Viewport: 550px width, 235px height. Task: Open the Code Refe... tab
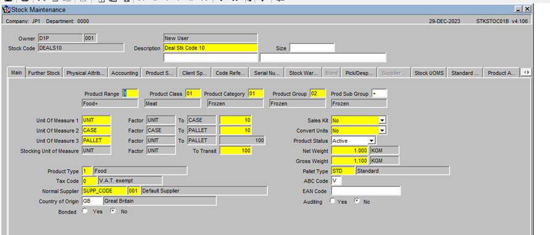click(x=230, y=73)
